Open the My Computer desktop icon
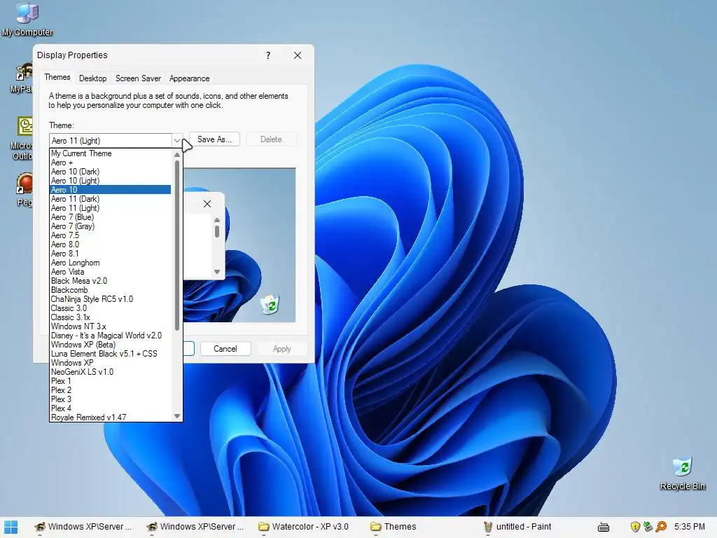 click(27, 19)
